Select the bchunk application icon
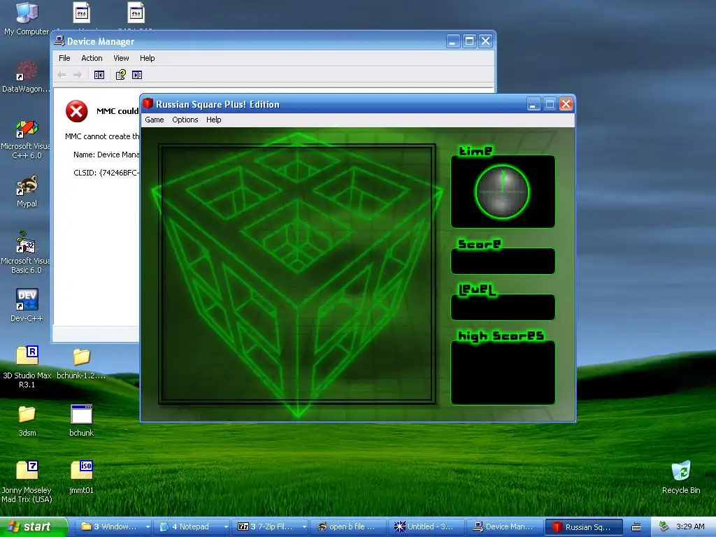716x537 pixels. click(x=81, y=421)
